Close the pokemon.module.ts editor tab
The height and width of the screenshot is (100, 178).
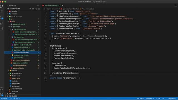[63, 6]
